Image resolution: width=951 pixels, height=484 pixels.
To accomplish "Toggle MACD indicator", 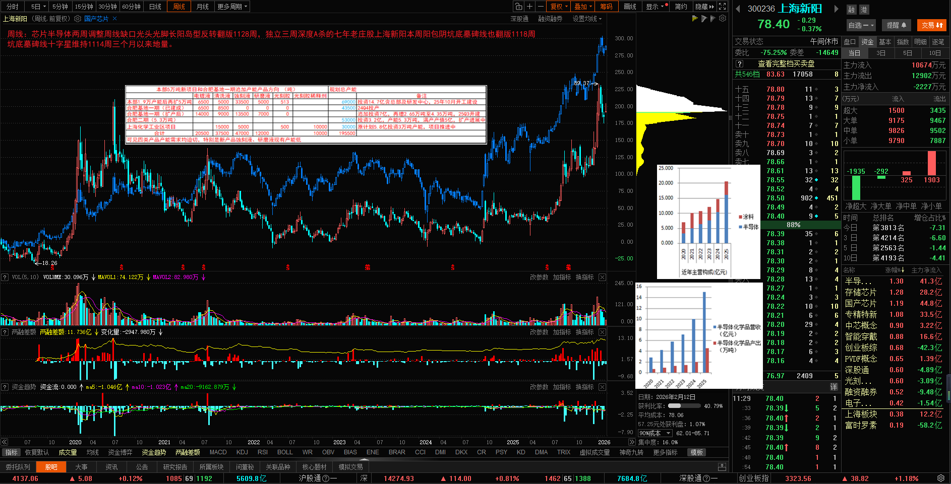I will (x=218, y=452).
